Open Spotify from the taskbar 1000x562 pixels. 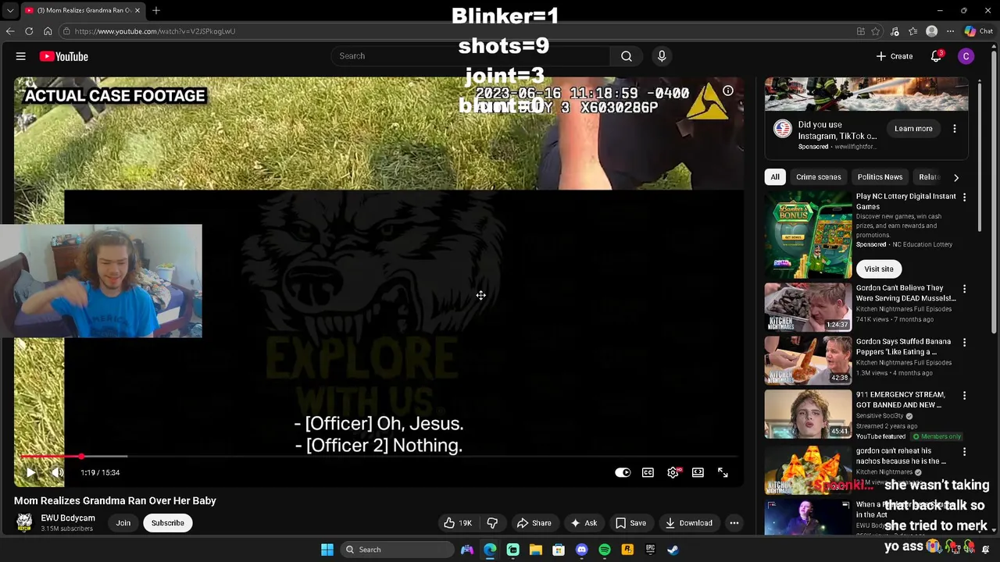pyautogui.click(x=604, y=550)
